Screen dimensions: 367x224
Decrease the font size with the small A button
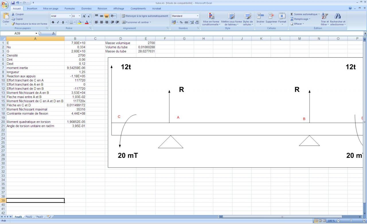coord(89,16)
